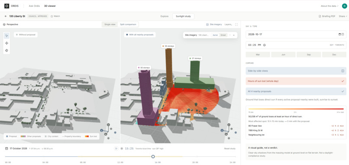The width and height of the screenshot is (349, 165).
Task: Click the sun icon beside 15:25
Action: pyautogui.click(x=122, y=148)
